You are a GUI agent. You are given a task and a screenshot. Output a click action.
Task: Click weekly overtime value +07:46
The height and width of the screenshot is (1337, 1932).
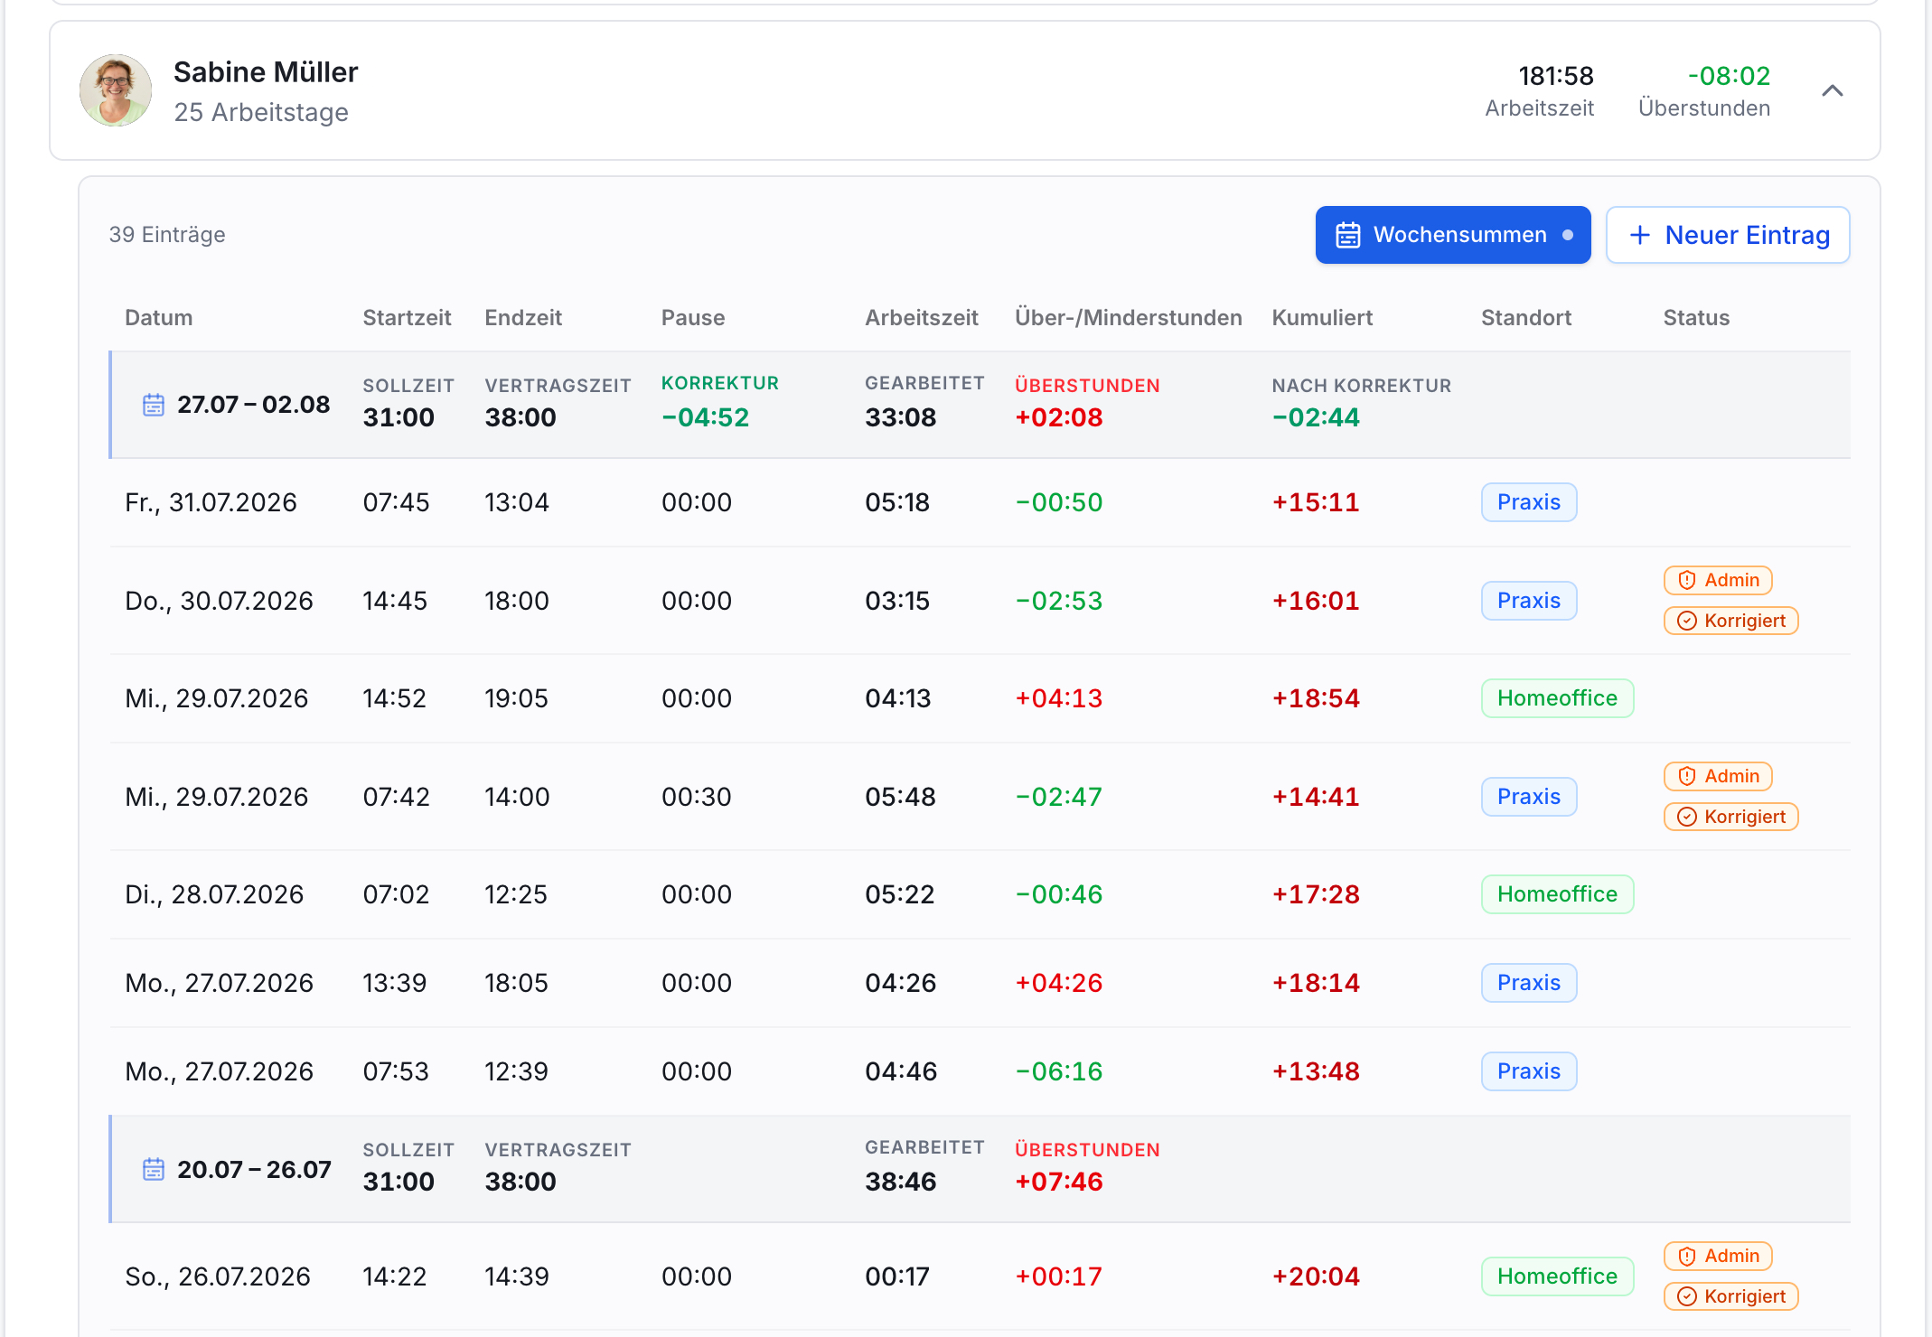pyautogui.click(x=1058, y=1182)
